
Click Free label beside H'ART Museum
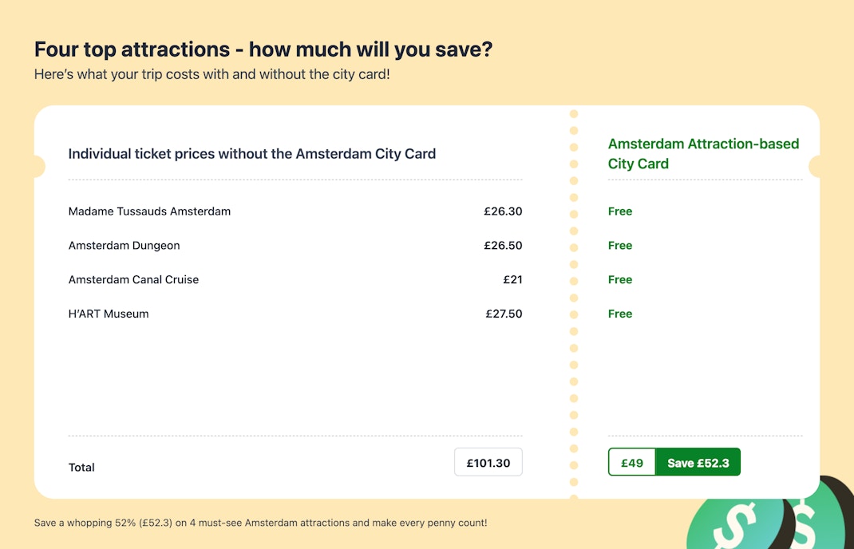(x=620, y=314)
